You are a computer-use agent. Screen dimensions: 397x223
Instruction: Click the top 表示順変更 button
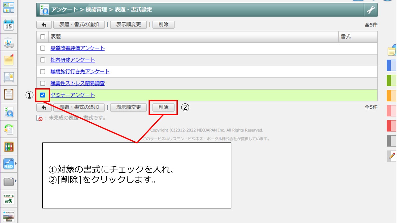pyautogui.click(x=128, y=25)
